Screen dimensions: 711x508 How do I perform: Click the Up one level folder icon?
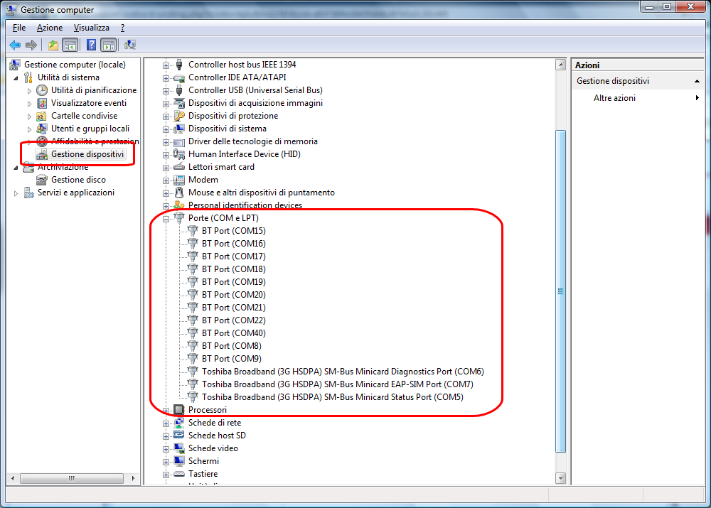point(53,45)
